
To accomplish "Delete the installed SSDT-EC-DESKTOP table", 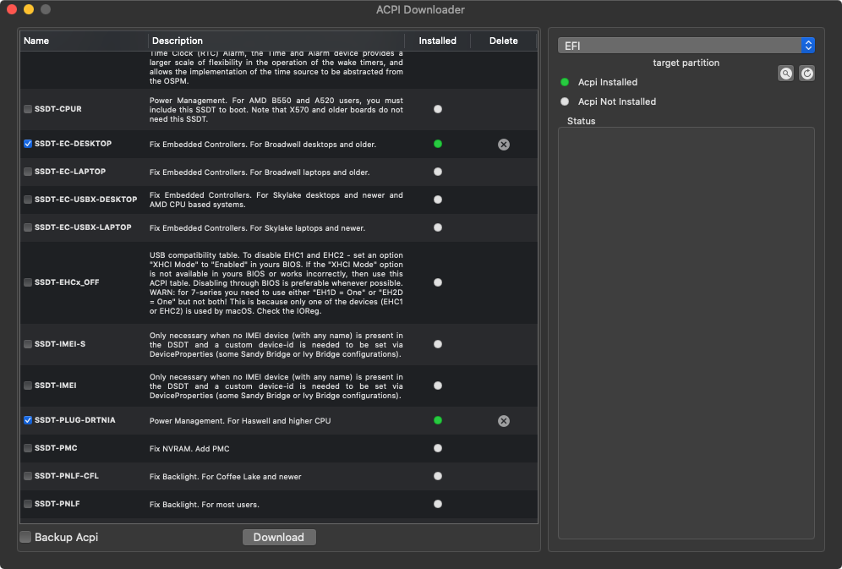I will (x=503, y=145).
